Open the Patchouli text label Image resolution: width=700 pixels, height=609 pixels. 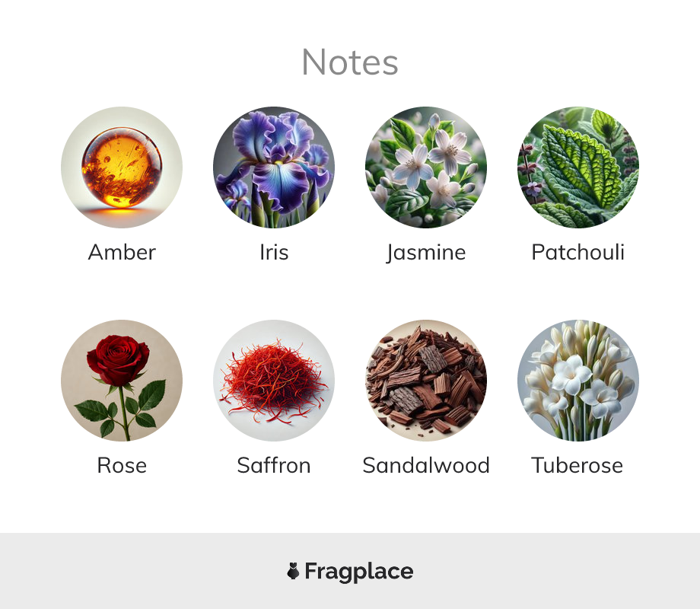pyautogui.click(x=577, y=252)
